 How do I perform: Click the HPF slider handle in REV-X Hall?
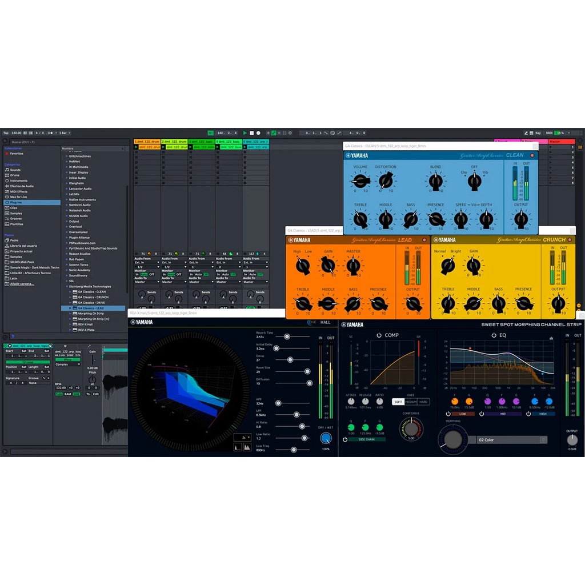click(278, 403)
